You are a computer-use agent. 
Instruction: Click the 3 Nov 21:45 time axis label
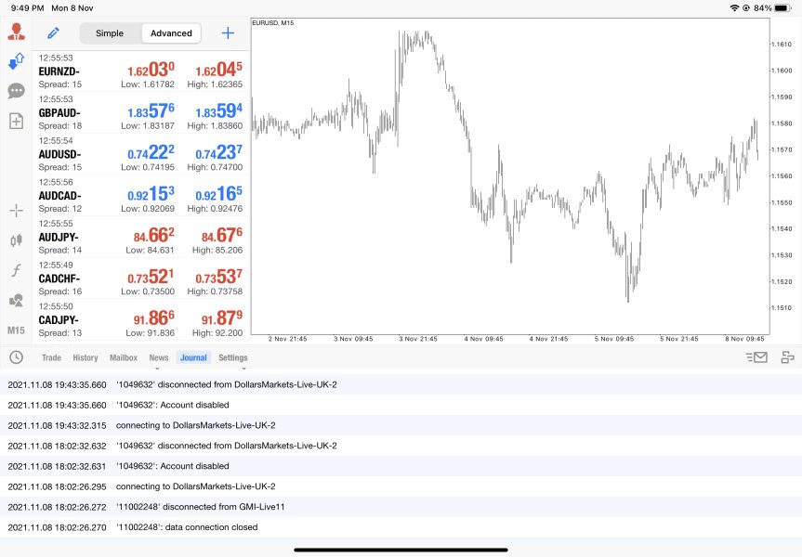click(x=418, y=339)
